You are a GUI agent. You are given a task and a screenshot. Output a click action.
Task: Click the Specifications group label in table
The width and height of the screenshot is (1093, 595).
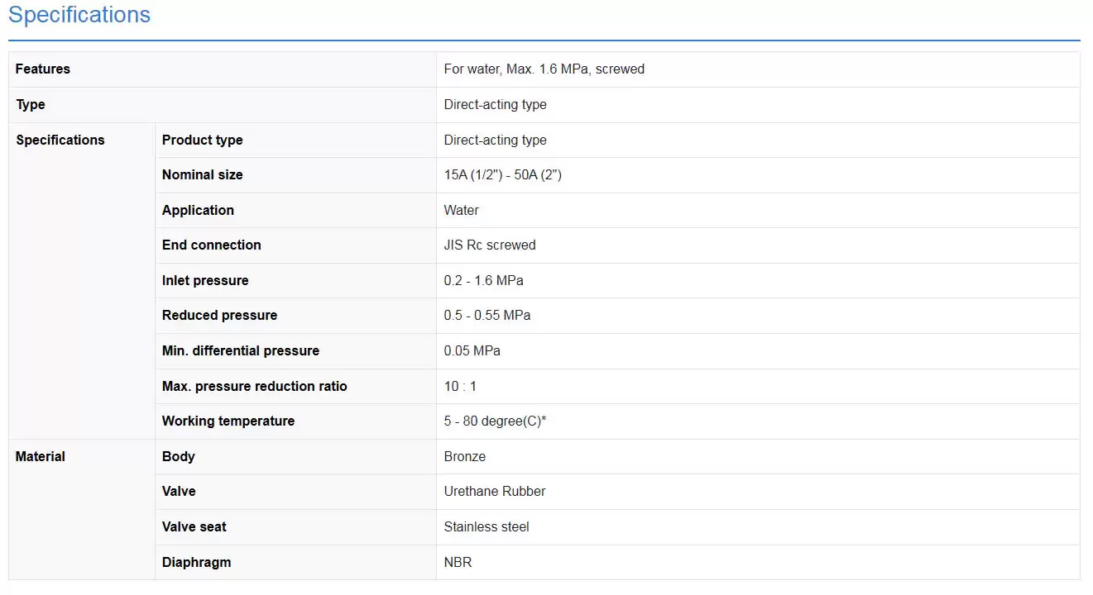click(60, 140)
